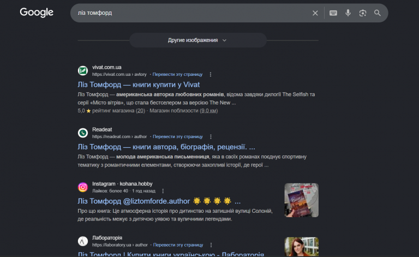This screenshot has width=419, height=257.
Task: Open the Google logo homepage link
Action: click(x=37, y=13)
